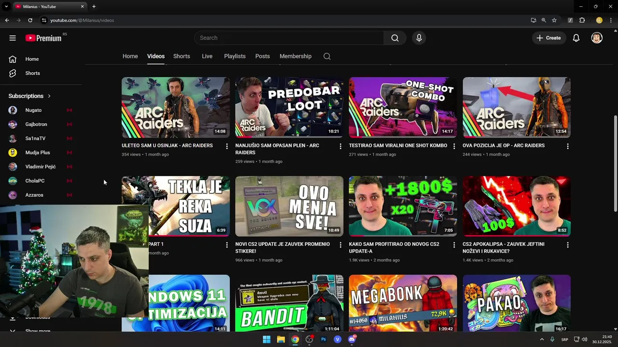Open Windows Start menu
This screenshot has height=347, width=618.
pos(267,339)
